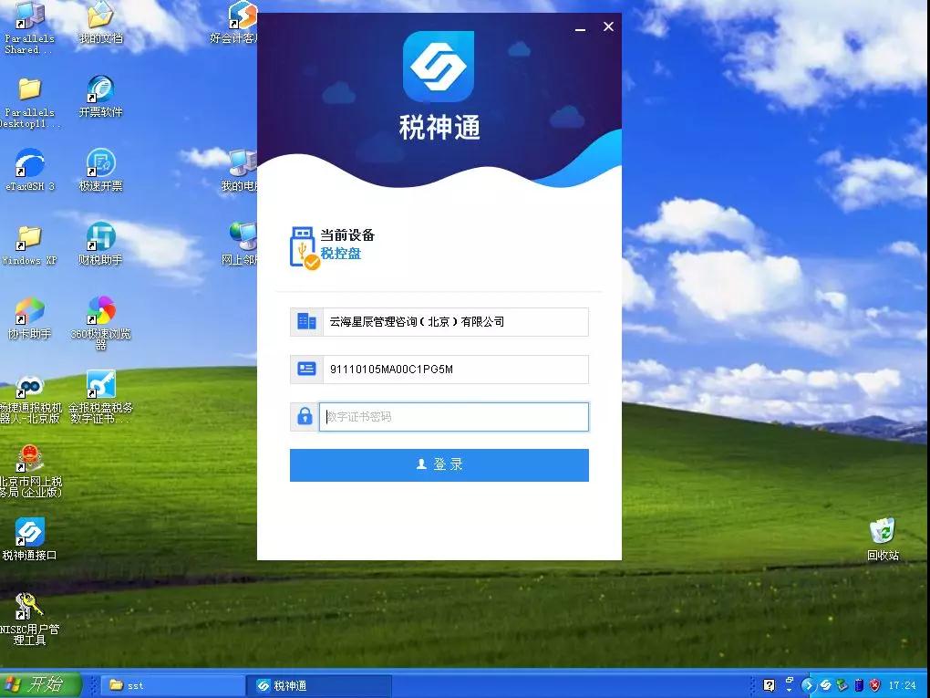The height and width of the screenshot is (698, 930).
Task: Switch to the sst folder taskbar item
Action: click(173, 685)
